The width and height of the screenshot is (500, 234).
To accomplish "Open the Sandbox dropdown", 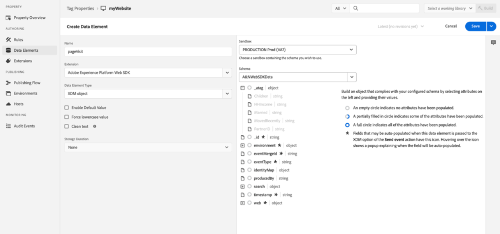I will [297, 50].
